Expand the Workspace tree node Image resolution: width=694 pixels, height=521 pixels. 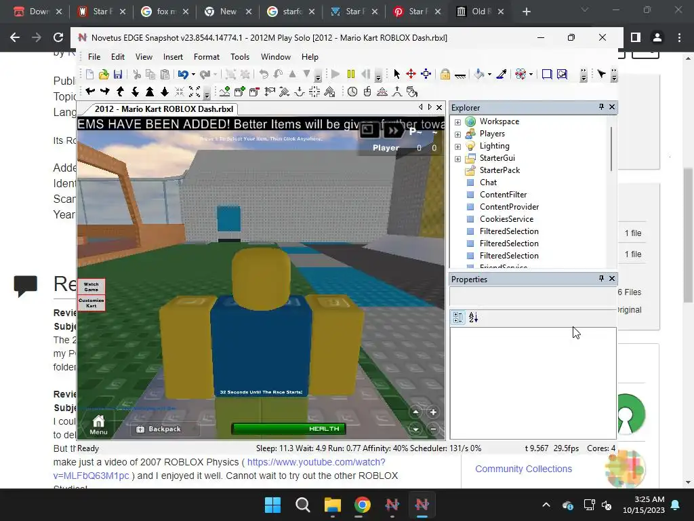[457, 122]
